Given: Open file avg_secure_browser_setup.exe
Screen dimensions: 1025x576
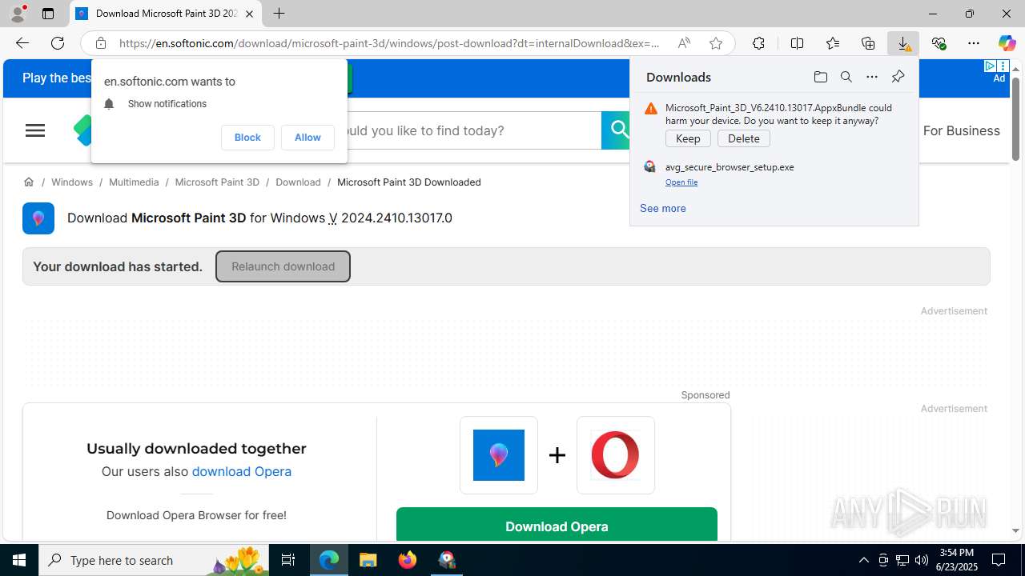Looking at the screenshot, I should 681,182.
